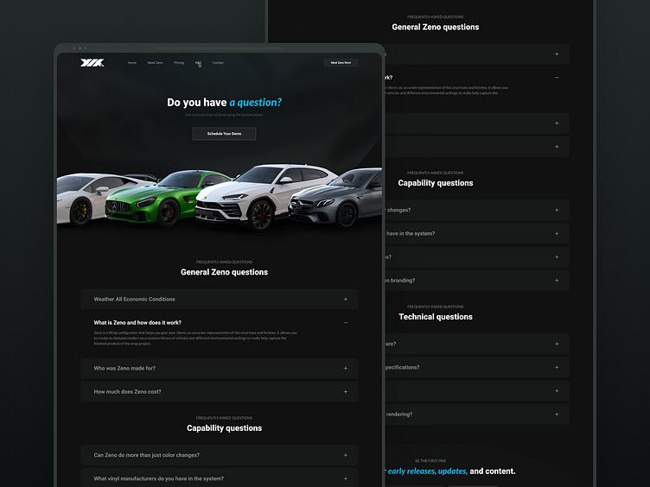Click the 'Do you have a question?' headline
The image size is (650, 487).
[224, 102]
